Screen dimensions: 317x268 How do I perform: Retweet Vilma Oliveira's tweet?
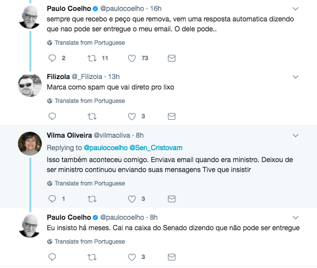tap(92, 199)
